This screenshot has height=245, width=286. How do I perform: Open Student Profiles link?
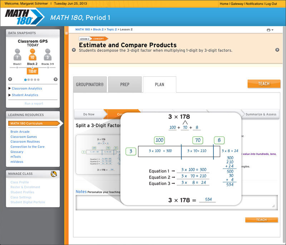22,192
